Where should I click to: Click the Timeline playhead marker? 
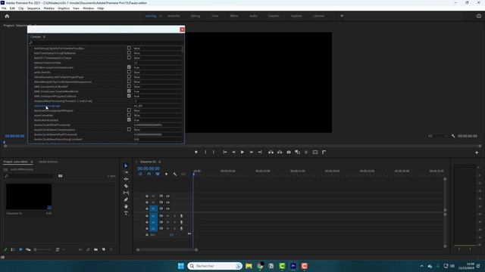coord(194,175)
